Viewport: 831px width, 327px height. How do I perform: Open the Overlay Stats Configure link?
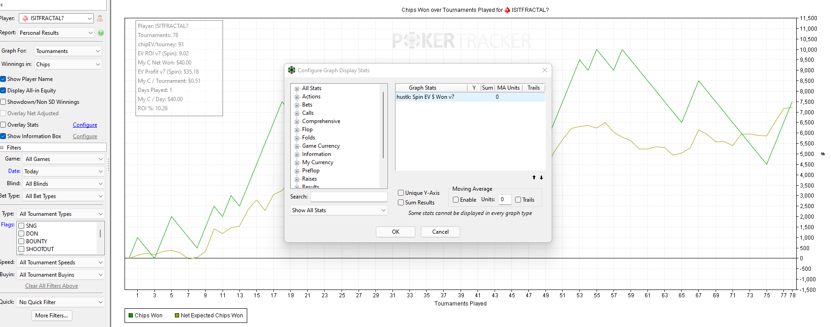coord(85,125)
